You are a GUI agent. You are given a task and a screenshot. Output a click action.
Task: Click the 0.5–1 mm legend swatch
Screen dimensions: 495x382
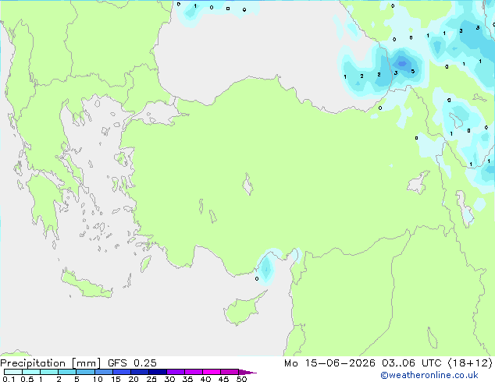31,372
